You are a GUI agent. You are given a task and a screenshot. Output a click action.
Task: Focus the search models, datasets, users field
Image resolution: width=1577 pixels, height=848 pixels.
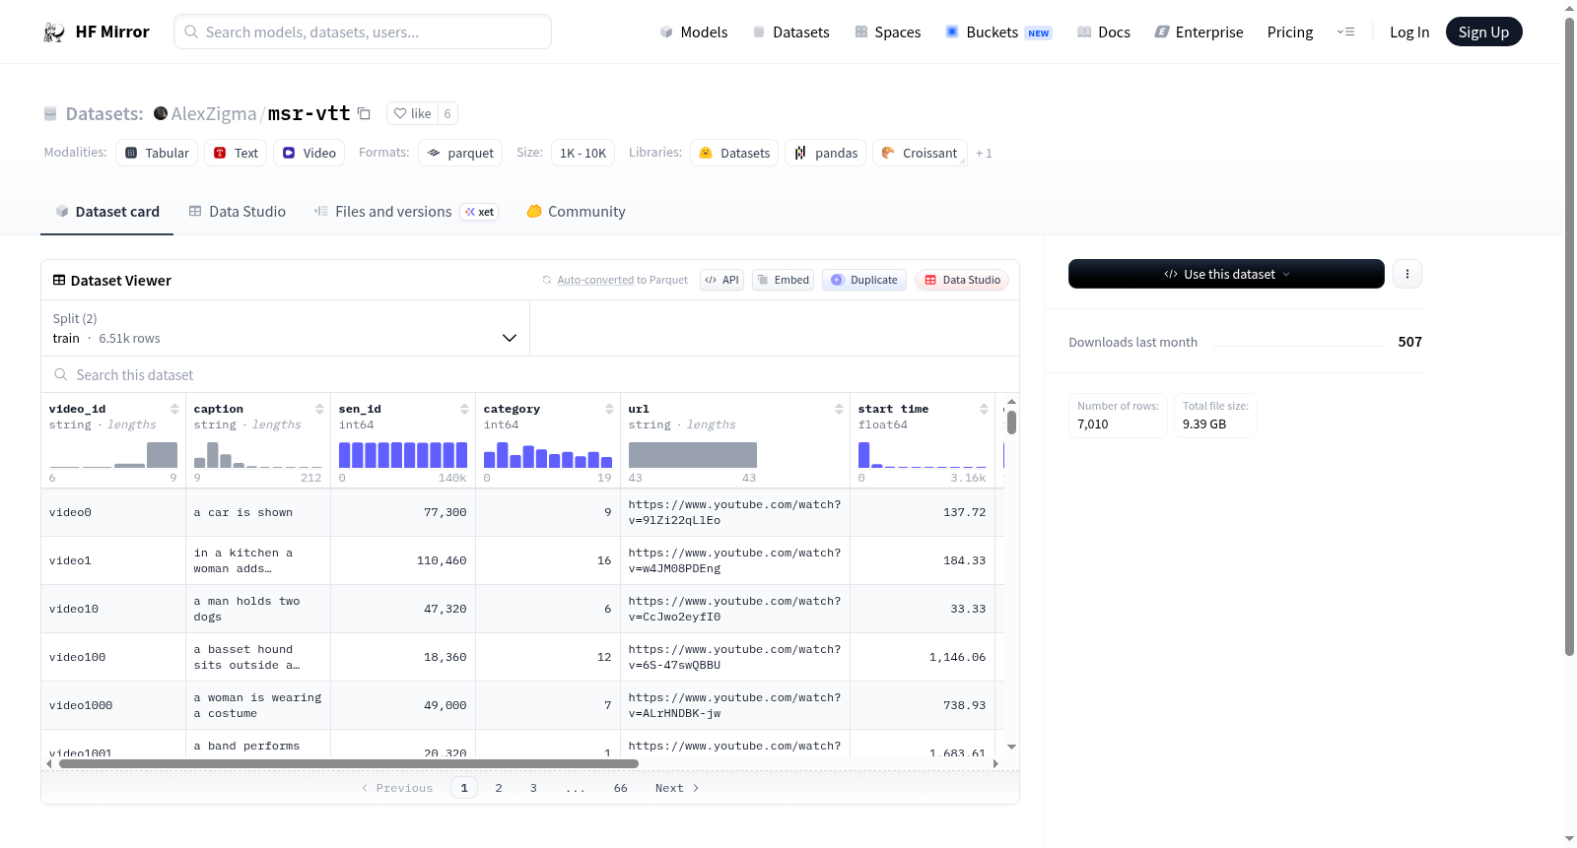point(363,33)
